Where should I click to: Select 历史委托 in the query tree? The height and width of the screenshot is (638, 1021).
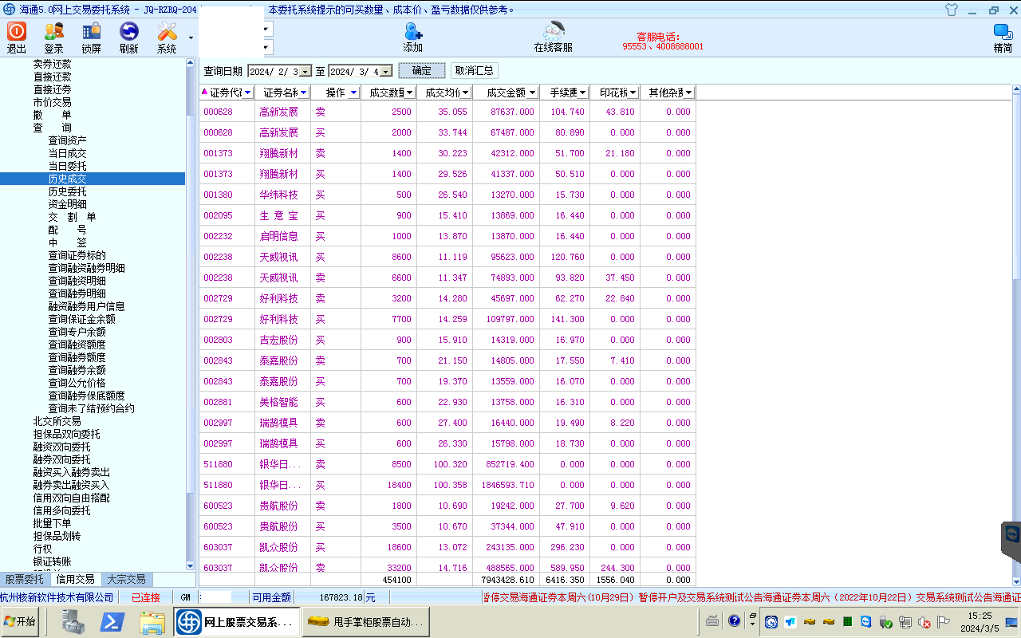tap(68, 191)
